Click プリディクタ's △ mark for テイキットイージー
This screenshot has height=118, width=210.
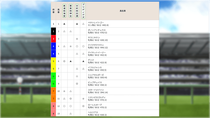(83, 54)
